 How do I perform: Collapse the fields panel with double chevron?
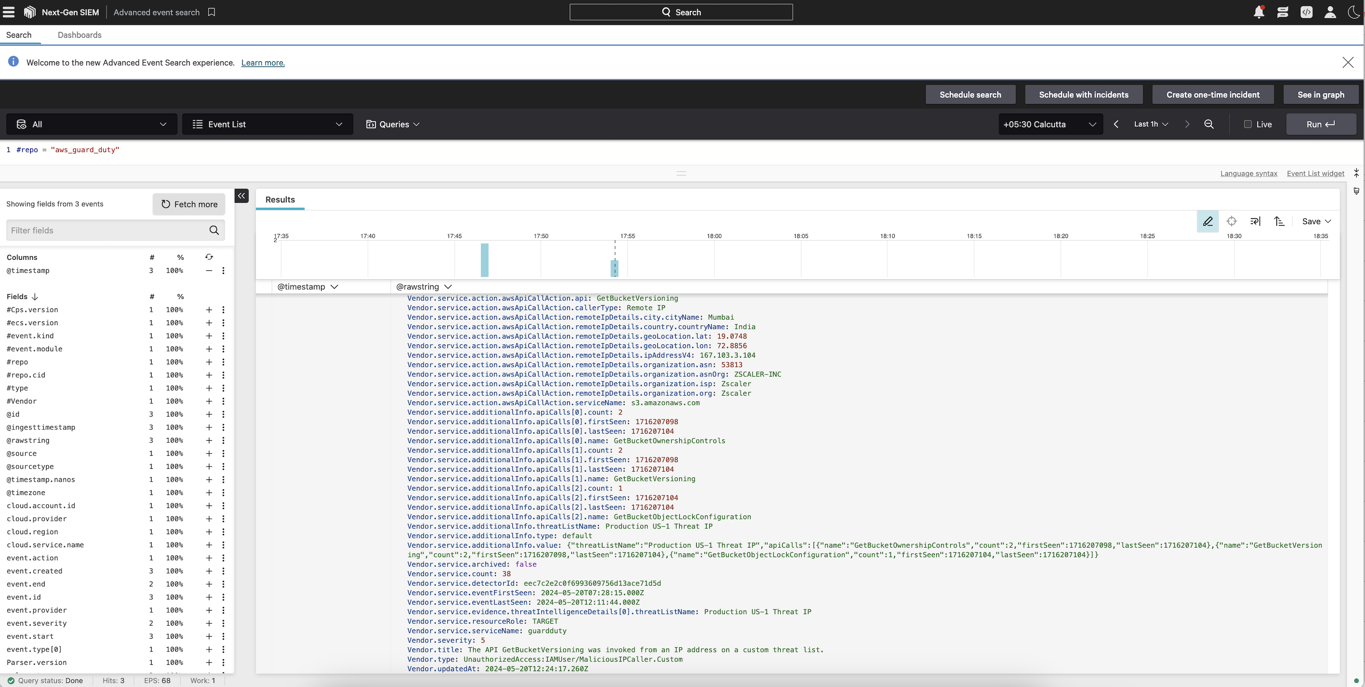241,196
